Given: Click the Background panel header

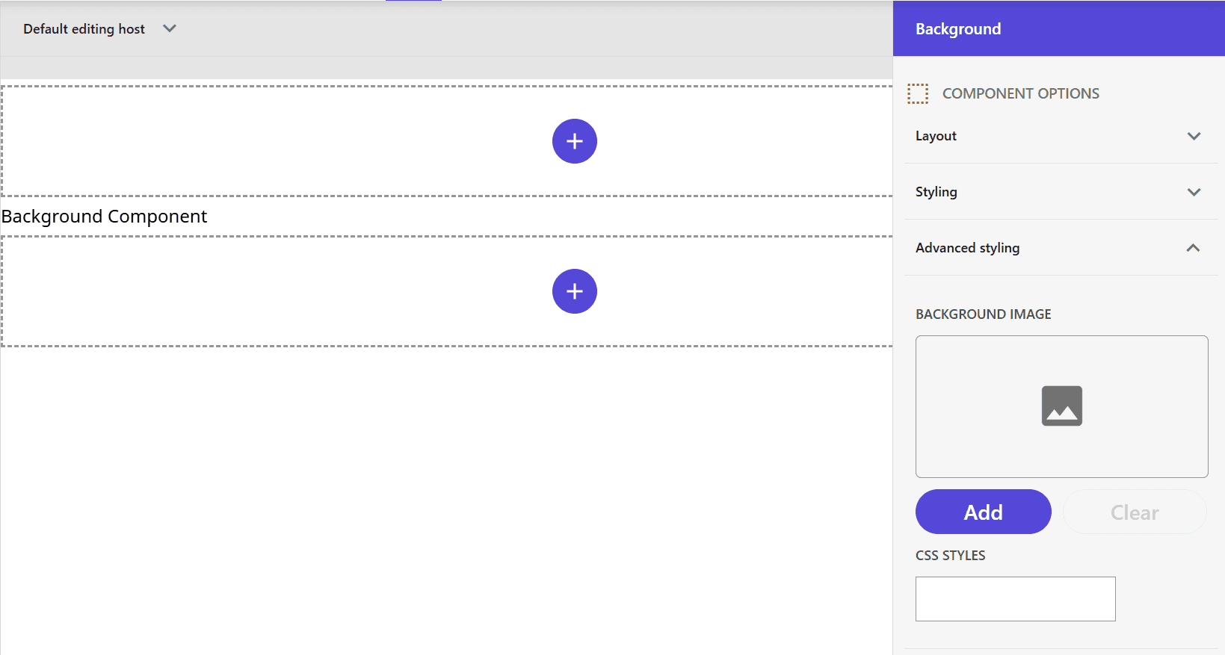Looking at the screenshot, I should tap(1058, 28).
